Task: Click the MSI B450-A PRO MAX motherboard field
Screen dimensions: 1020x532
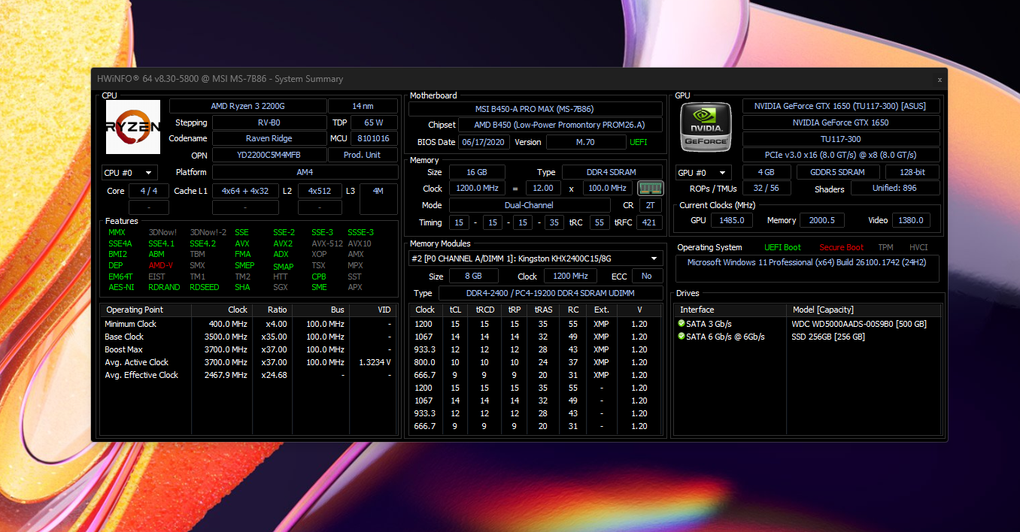Action: tap(536, 109)
